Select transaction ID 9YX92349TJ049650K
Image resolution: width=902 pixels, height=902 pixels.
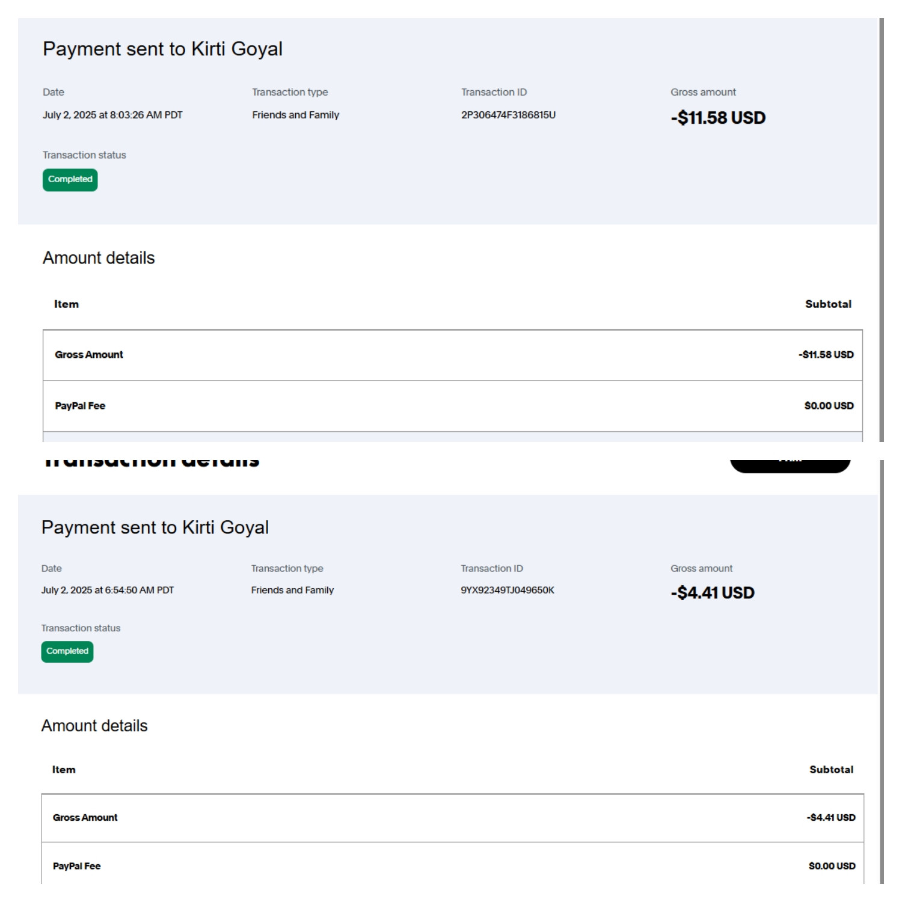point(508,590)
